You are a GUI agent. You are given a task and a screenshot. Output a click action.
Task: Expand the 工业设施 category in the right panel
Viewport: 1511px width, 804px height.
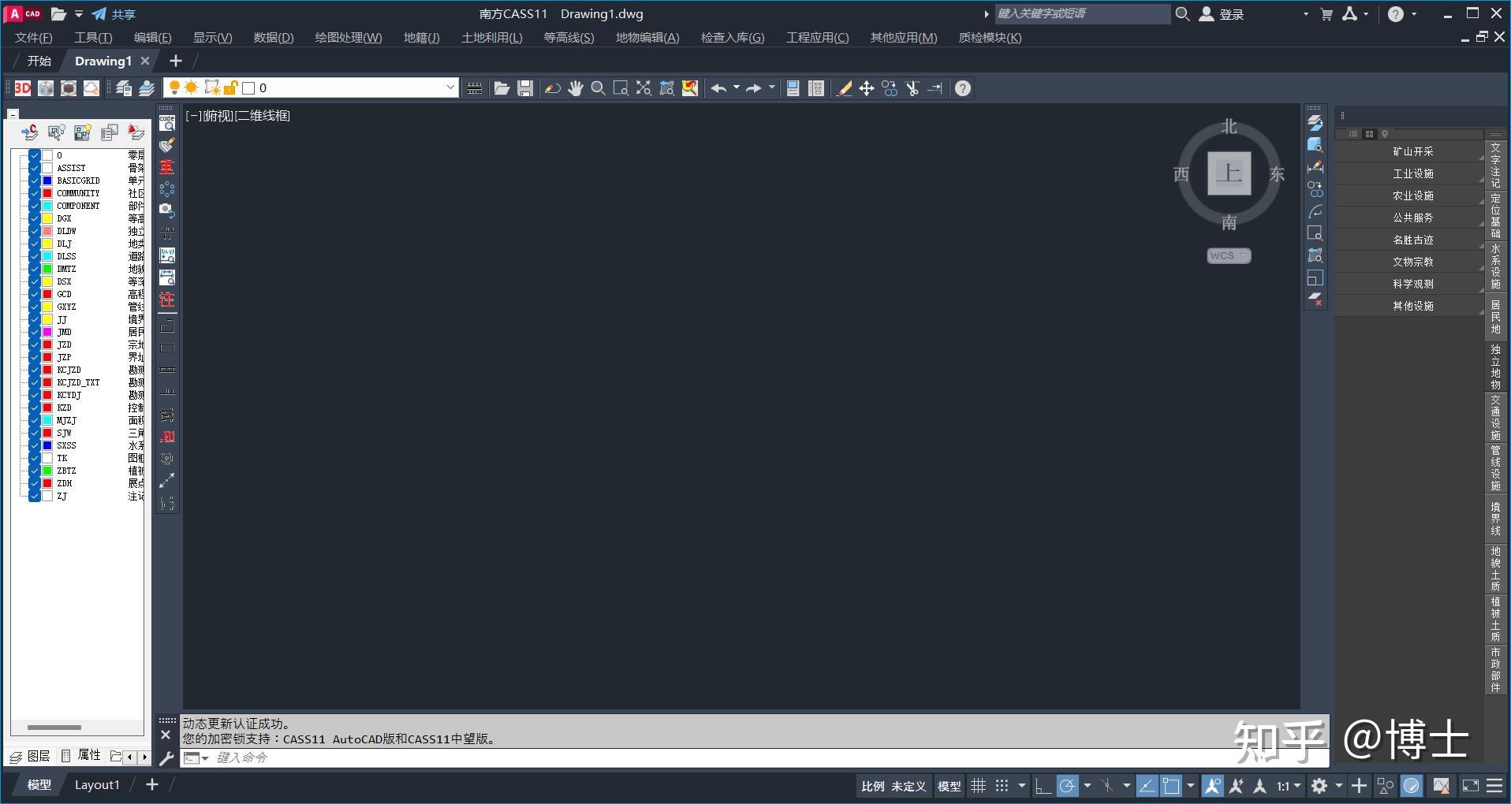tap(1413, 173)
